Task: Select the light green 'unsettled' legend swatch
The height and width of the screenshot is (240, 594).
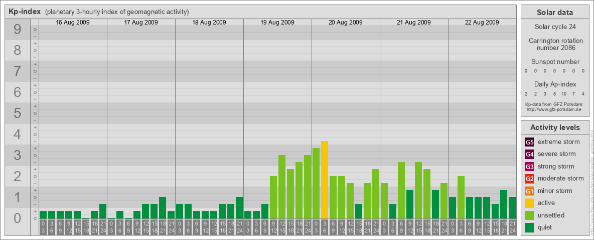Action: click(x=529, y=215)
